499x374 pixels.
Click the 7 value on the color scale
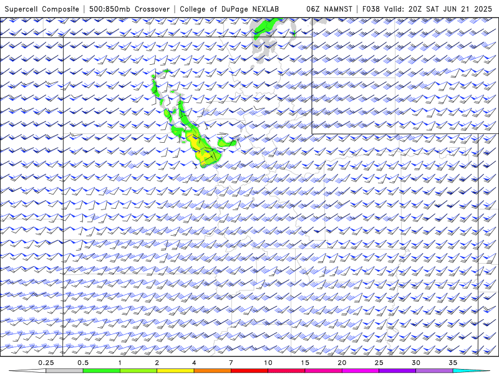point(231,363)
